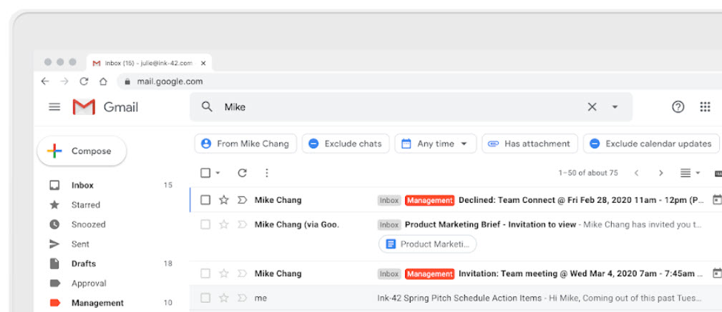The image size is (722, 312).
Task: Open the Product Marketi... document attachment chip
Action: pos(427,244)
